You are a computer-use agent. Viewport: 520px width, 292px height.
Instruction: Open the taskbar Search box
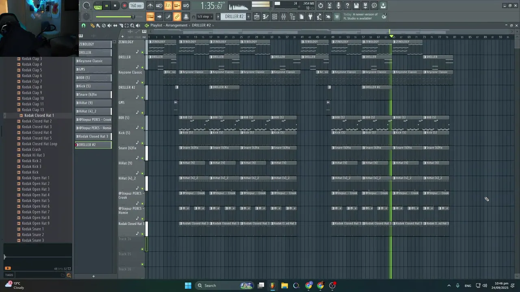(224, 286)
